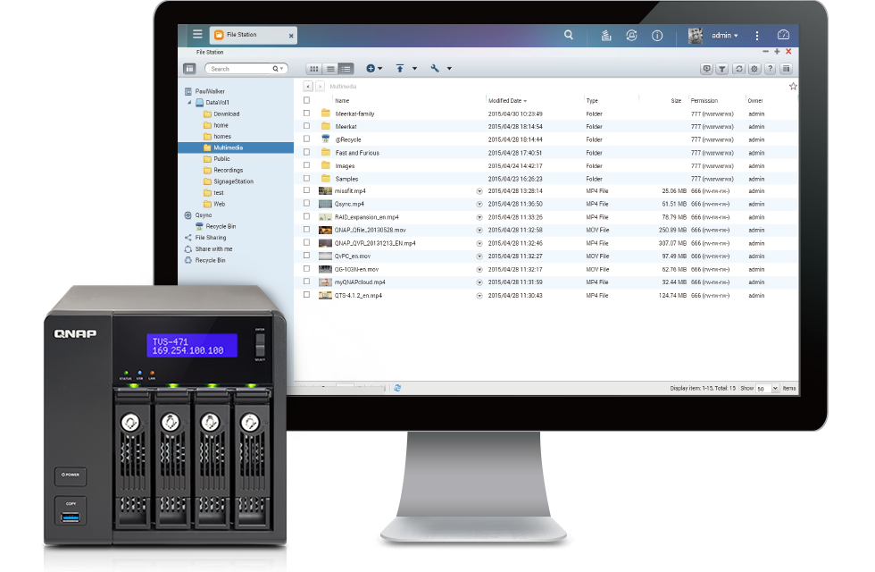Open event notifications info icon
Screen dimensions: 875x572
[657, 35]
